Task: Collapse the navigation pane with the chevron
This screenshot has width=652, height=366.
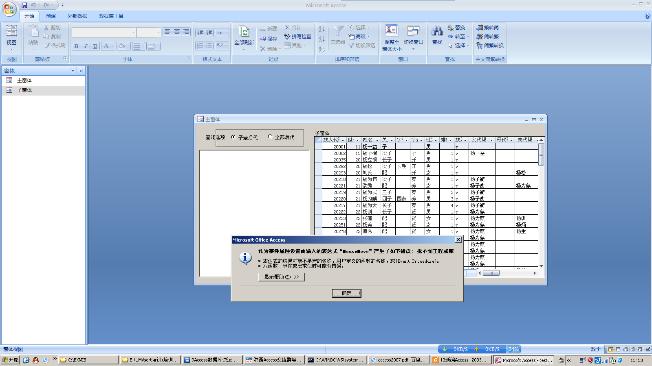Action: tap(81, 71)
